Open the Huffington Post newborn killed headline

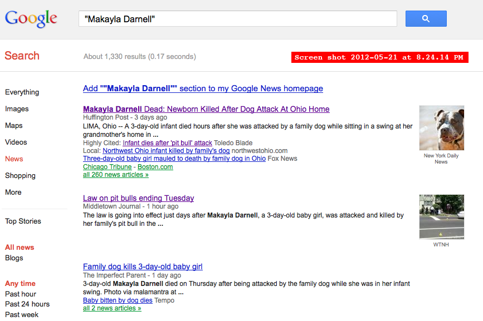click(x=206, y=109)
